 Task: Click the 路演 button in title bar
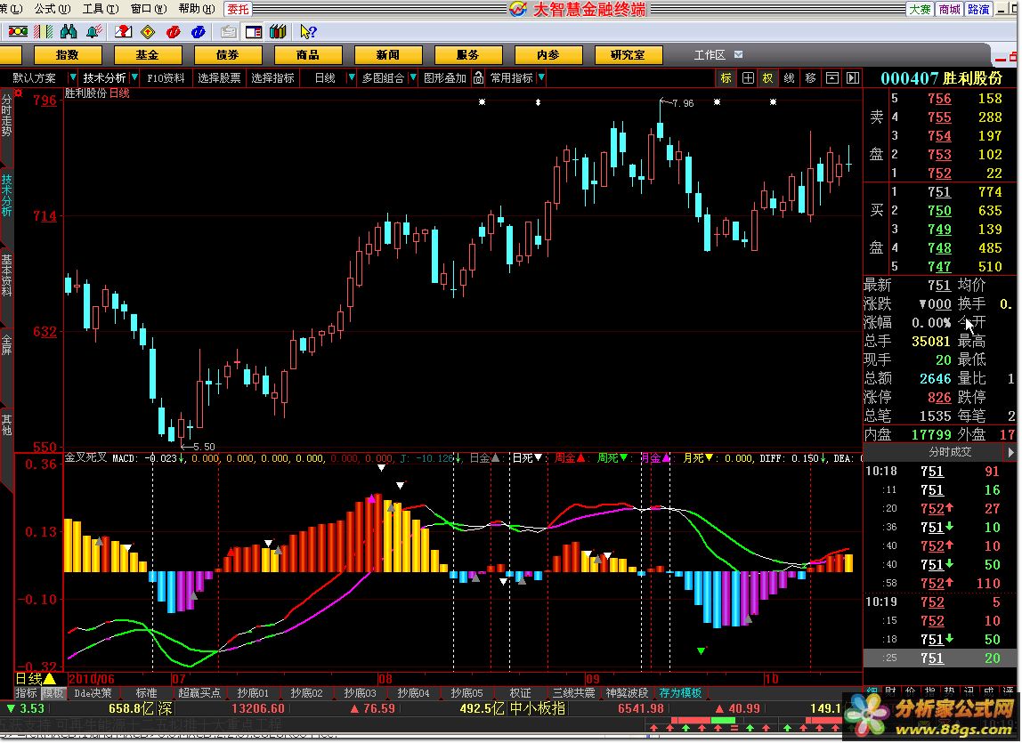point(978,9)
